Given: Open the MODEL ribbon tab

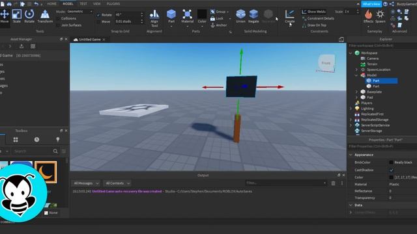Looking at the screenshot, I should click(68, 4).
